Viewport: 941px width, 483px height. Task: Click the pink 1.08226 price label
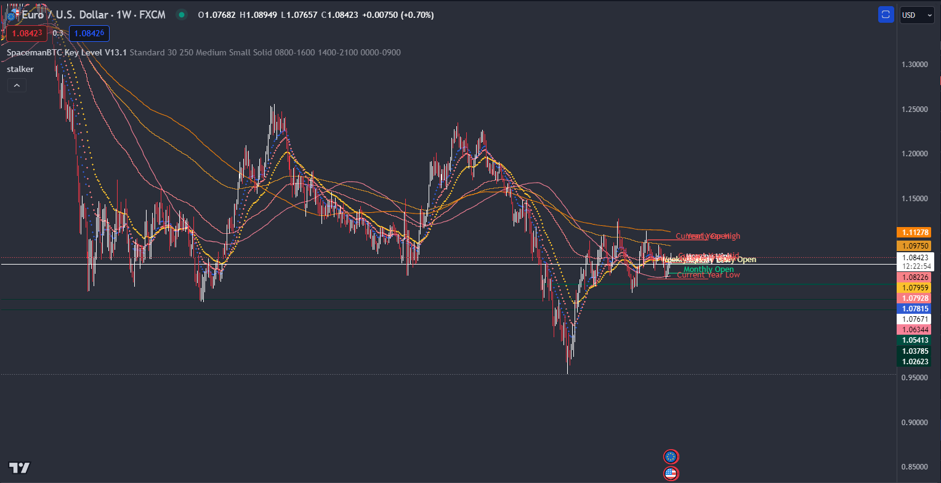[915, 277]
